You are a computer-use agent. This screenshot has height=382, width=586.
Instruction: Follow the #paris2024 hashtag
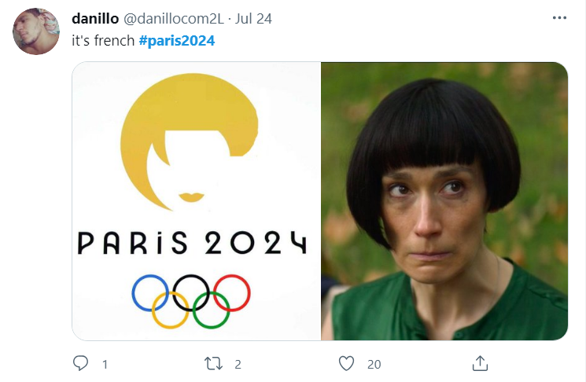point(177,41)
